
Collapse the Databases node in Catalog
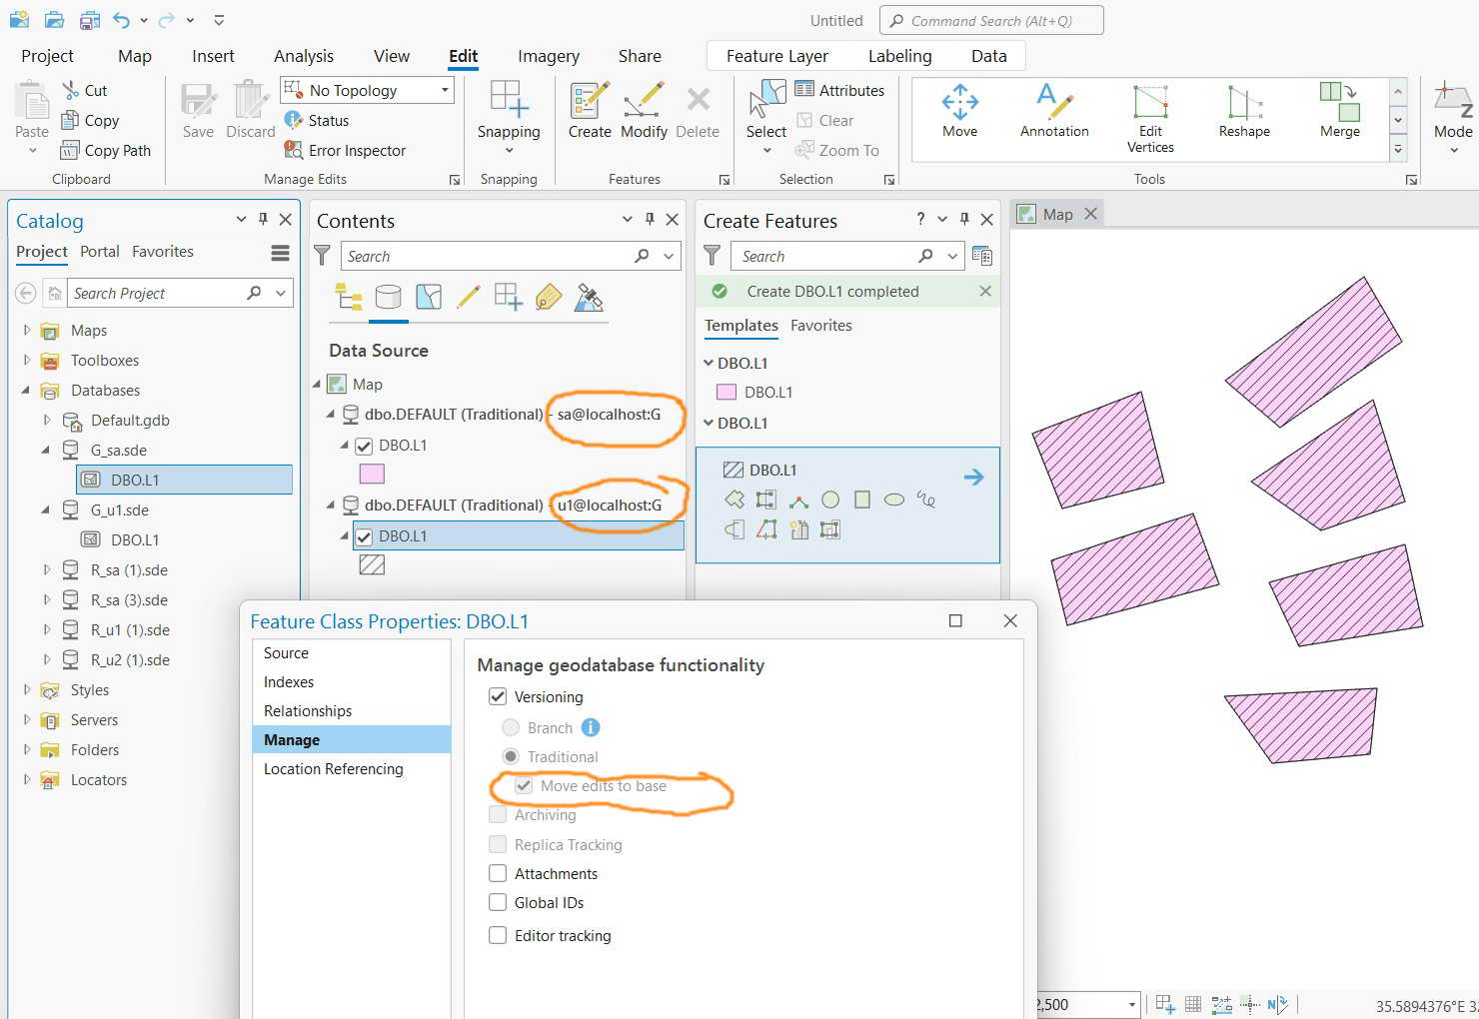(28, 390)
